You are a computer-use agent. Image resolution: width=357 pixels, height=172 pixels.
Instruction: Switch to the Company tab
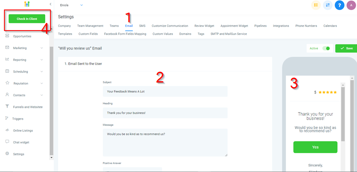coord(64,26)
